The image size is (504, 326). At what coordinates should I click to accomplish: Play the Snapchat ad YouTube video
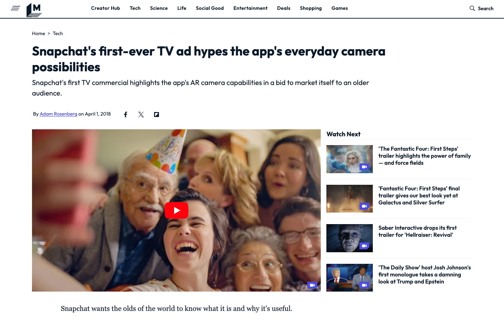(177, 210)
